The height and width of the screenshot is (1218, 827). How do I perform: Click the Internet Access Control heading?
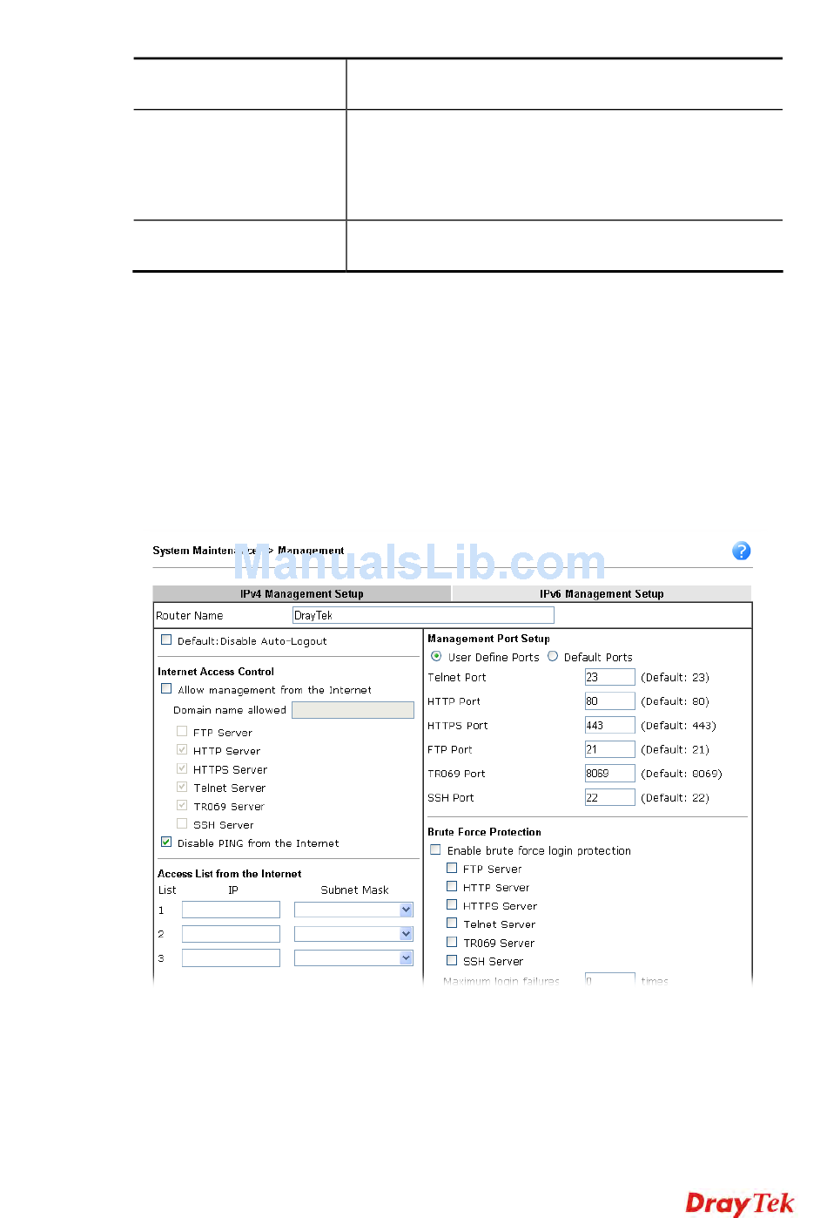[216, 672]
